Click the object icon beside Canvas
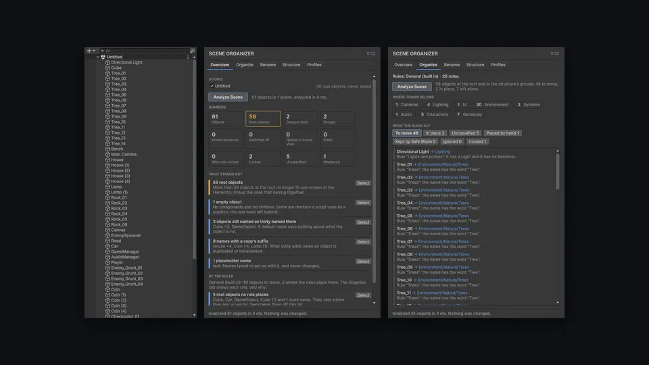This screenshot has width=649, height=365. [x=107, y=230]
